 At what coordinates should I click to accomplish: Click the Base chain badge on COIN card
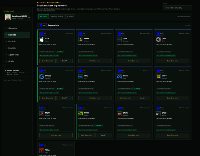tap(121, 34)
